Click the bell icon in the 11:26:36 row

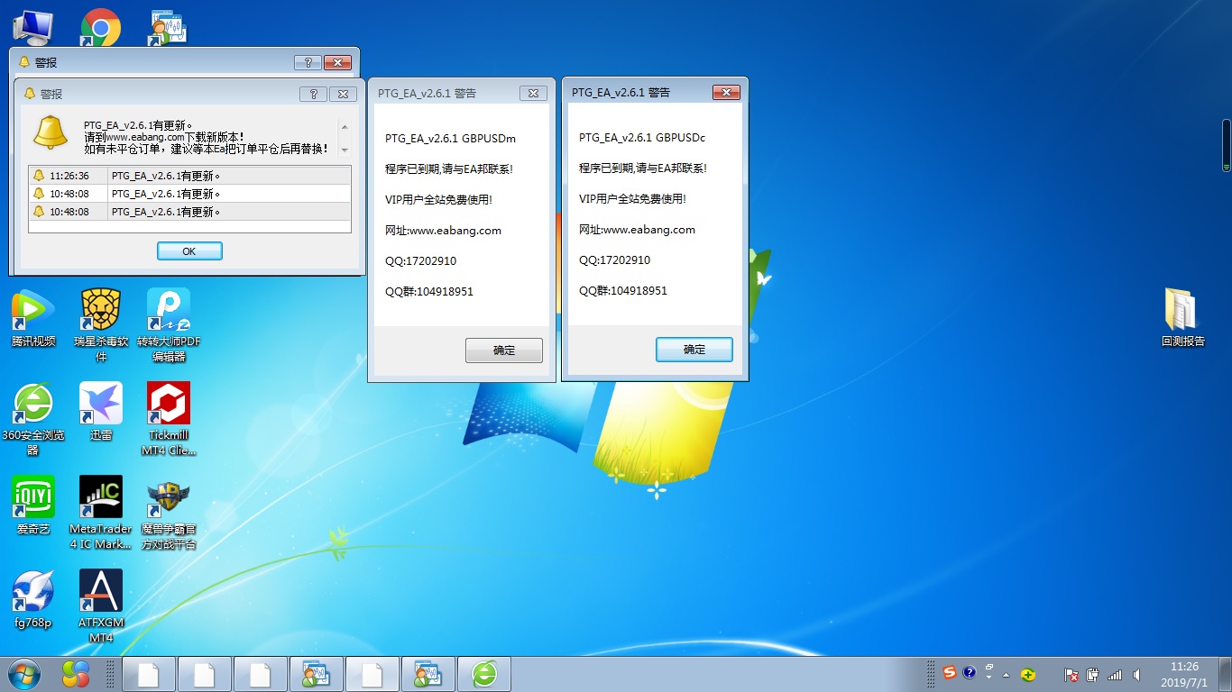(x=39, y=176)
